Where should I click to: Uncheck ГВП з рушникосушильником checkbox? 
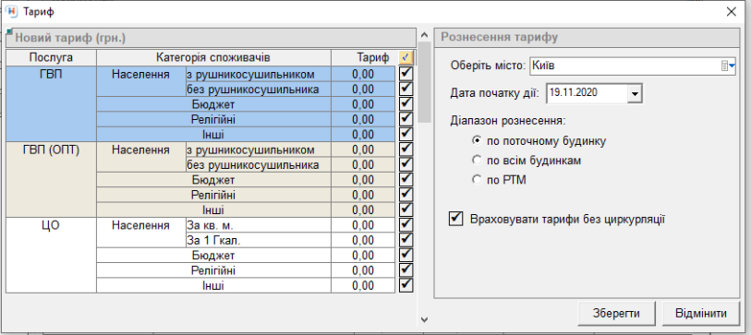(x=406, y=73)
